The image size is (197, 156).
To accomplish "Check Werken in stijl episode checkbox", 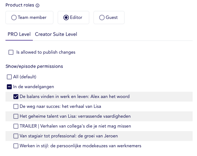I will [x=16, y=146].
